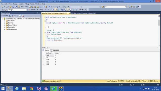Click the Disconnect icon in Object Explorer toolbar

tap(12, 16)
